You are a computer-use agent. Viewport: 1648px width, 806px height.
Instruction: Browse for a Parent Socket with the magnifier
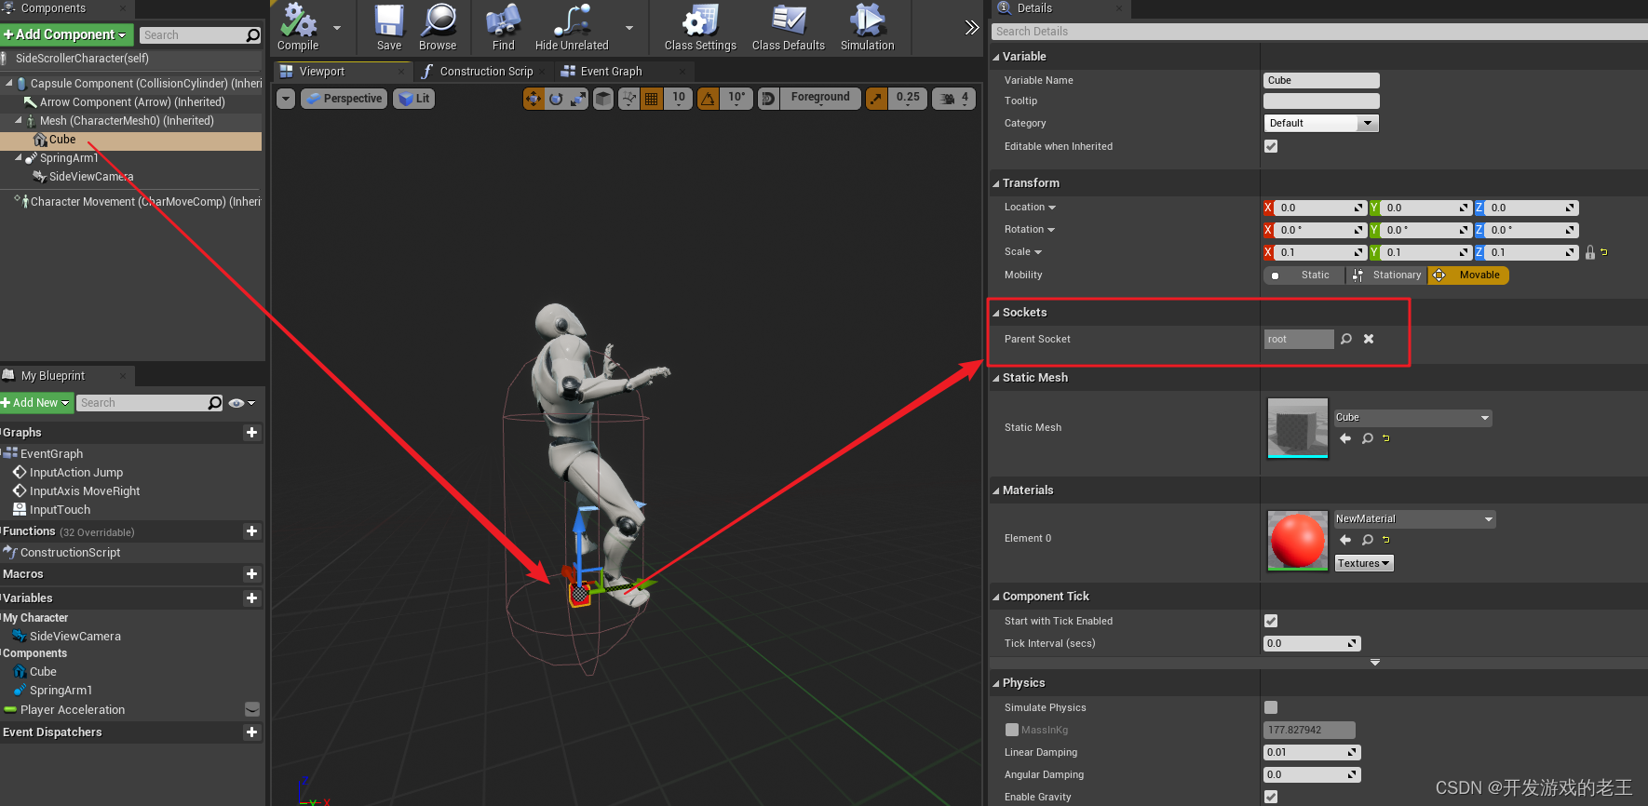(x=1346, y=339)
